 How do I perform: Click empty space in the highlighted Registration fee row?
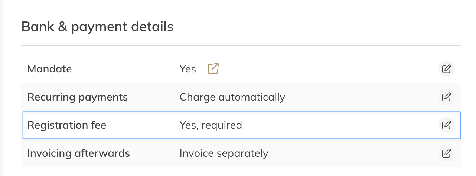(334, 125)
